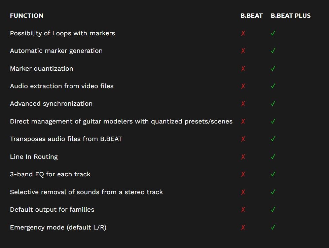
Task: Click the green check for Line In Routing
Action: tap(273, 156)
